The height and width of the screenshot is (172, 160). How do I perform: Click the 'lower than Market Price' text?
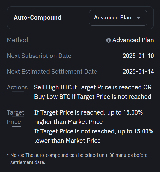click(x=67, y=141)
